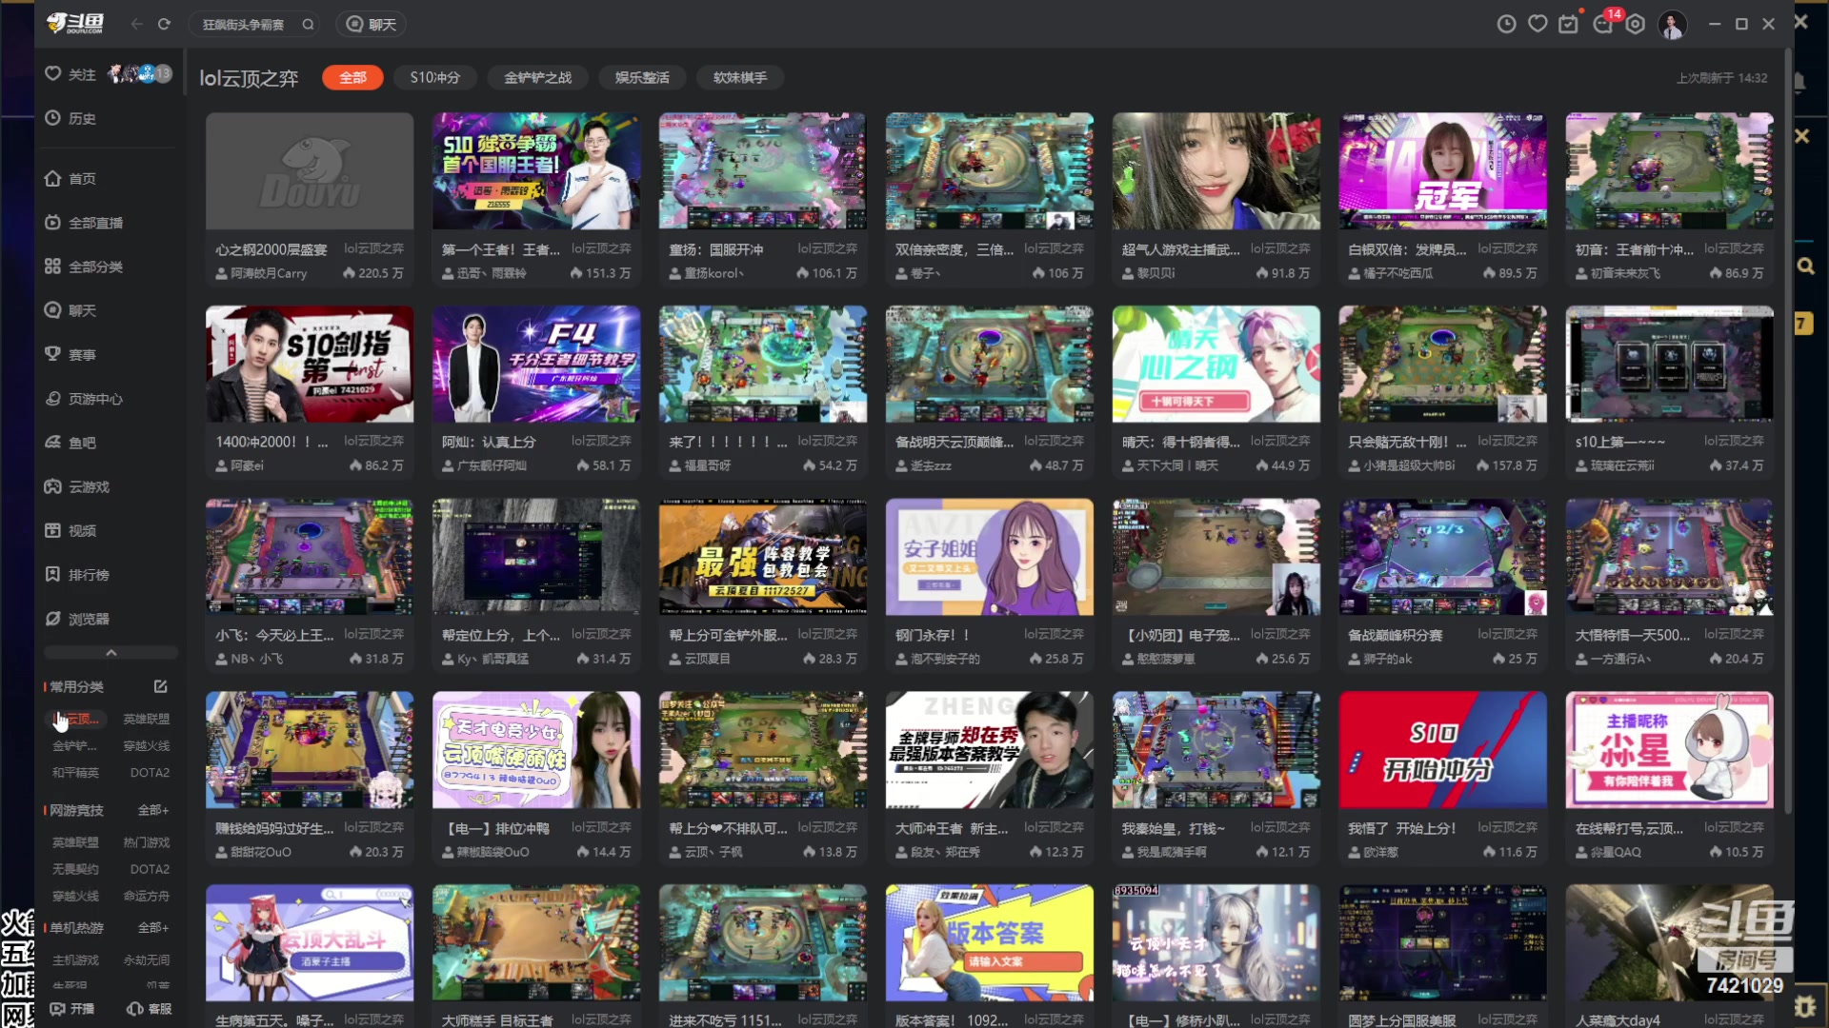Click the 开播 button at sidebar bottom
This screenshot has width=1829, height=1028.
(72, 1008)
